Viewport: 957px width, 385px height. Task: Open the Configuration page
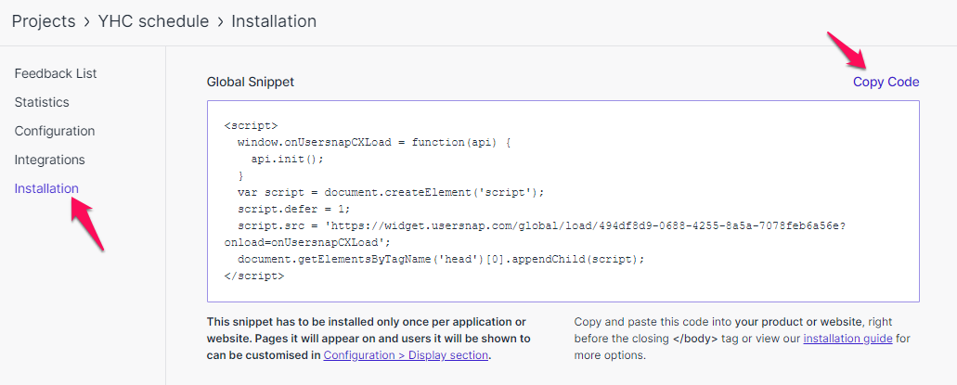(x=55, y=131)
